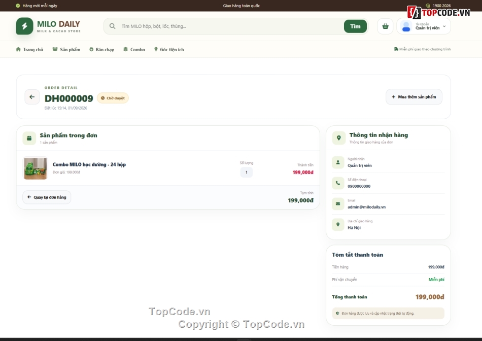Click the user avatar icon
The image size is (482, 341).
point(406,26)
